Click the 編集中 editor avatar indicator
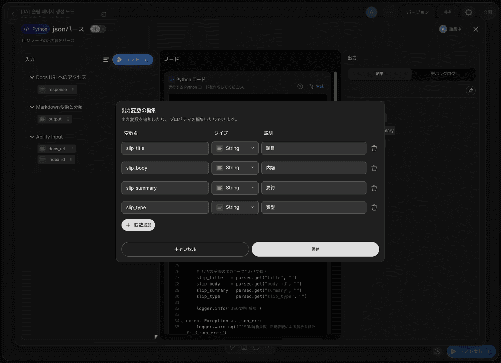501x363 pixels. [450, 29]
